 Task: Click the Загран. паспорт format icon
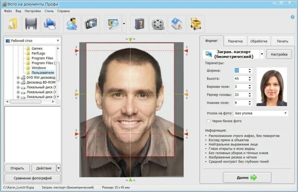click(209, 54)
